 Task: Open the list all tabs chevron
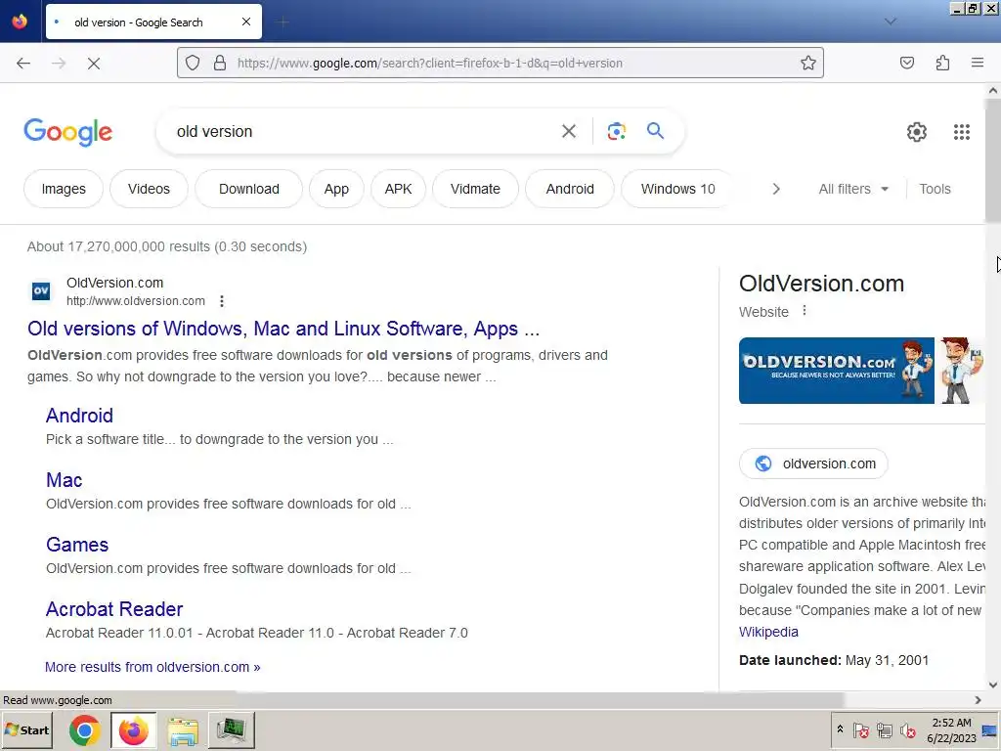tap(891, 22)
